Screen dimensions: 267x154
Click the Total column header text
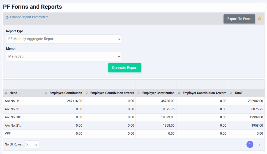click(238, 93)
